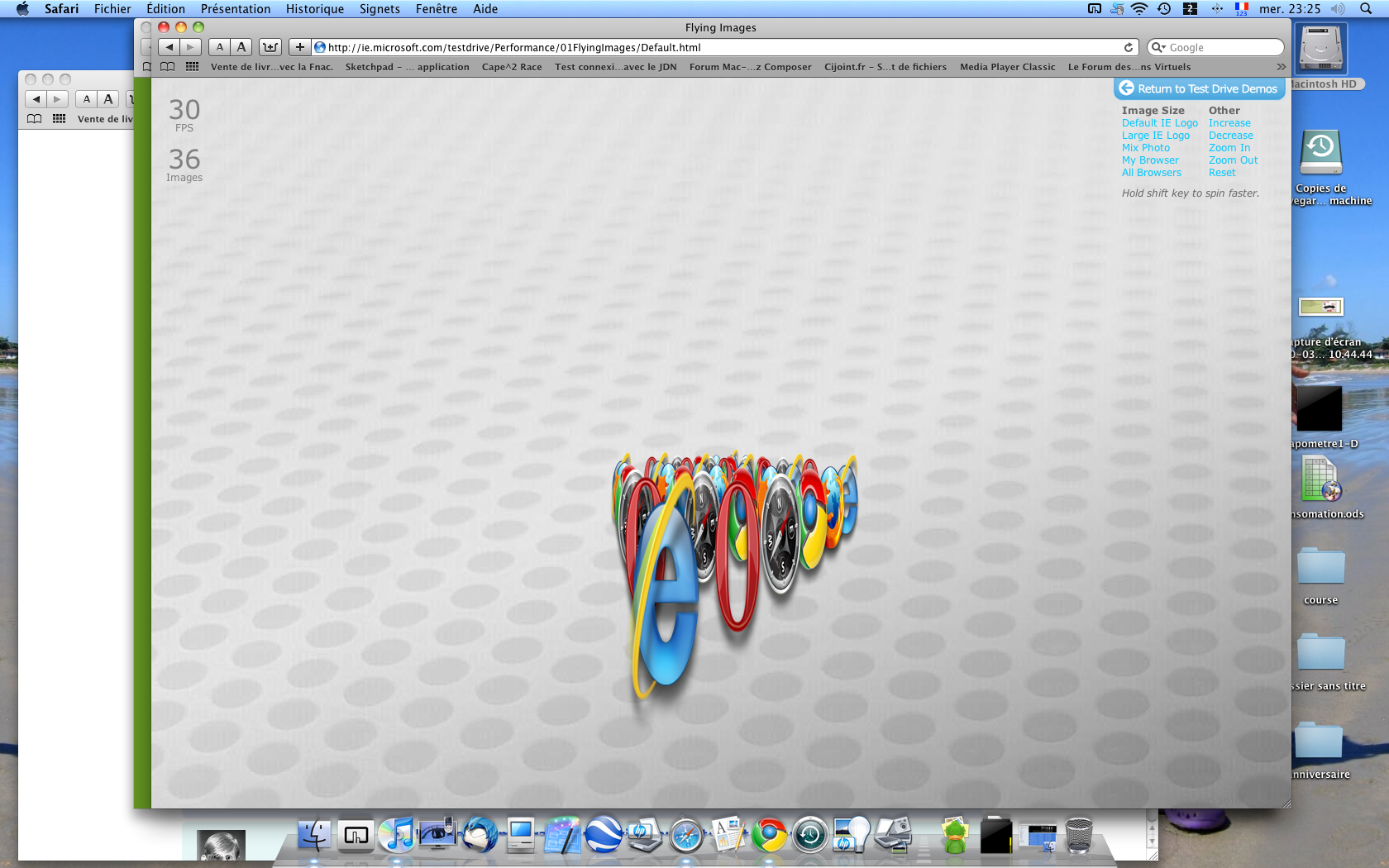Open Sketchpad application bookmark
This screenshot has width=1389, height=868.
pyautogui.click(x=407, y=67)
